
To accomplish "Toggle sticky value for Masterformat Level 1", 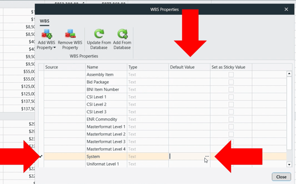I will 231,127.
